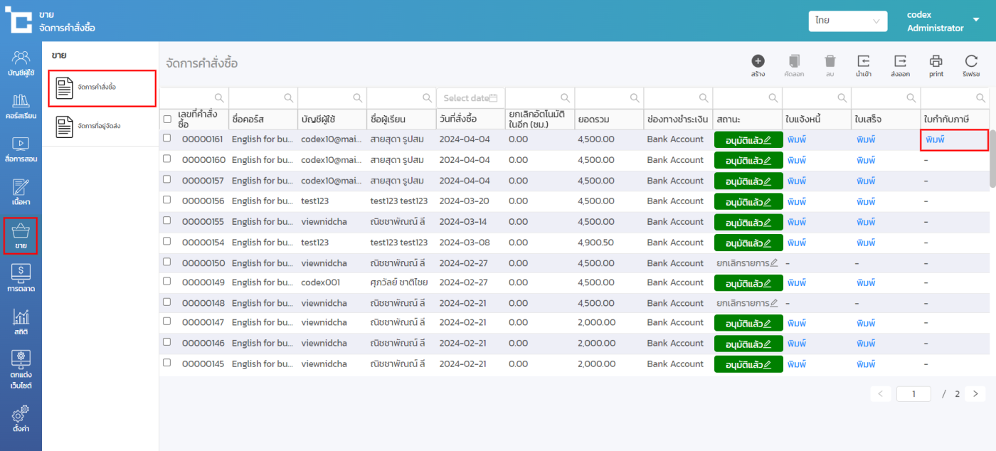This screenshot has width=996, height=451.
Task: Open the ไทย language dropdown
Action: click(x=847, y=21)
